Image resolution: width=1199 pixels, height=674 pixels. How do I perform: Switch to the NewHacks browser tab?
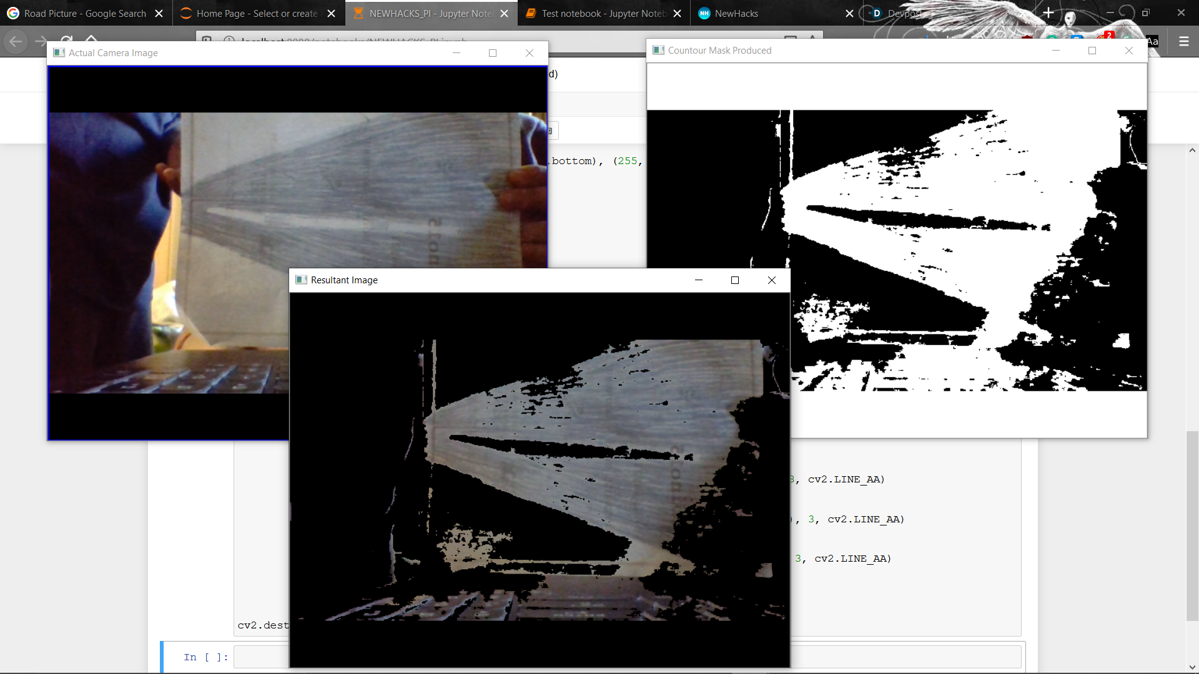click(737, 13)
